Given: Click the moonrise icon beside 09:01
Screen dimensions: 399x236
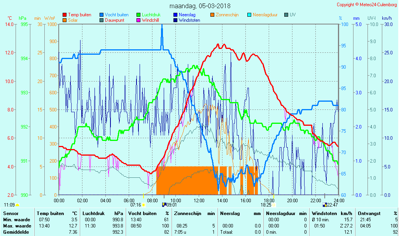Looking at the screenshot, I should pyautogui.click(x=164, y=205).
